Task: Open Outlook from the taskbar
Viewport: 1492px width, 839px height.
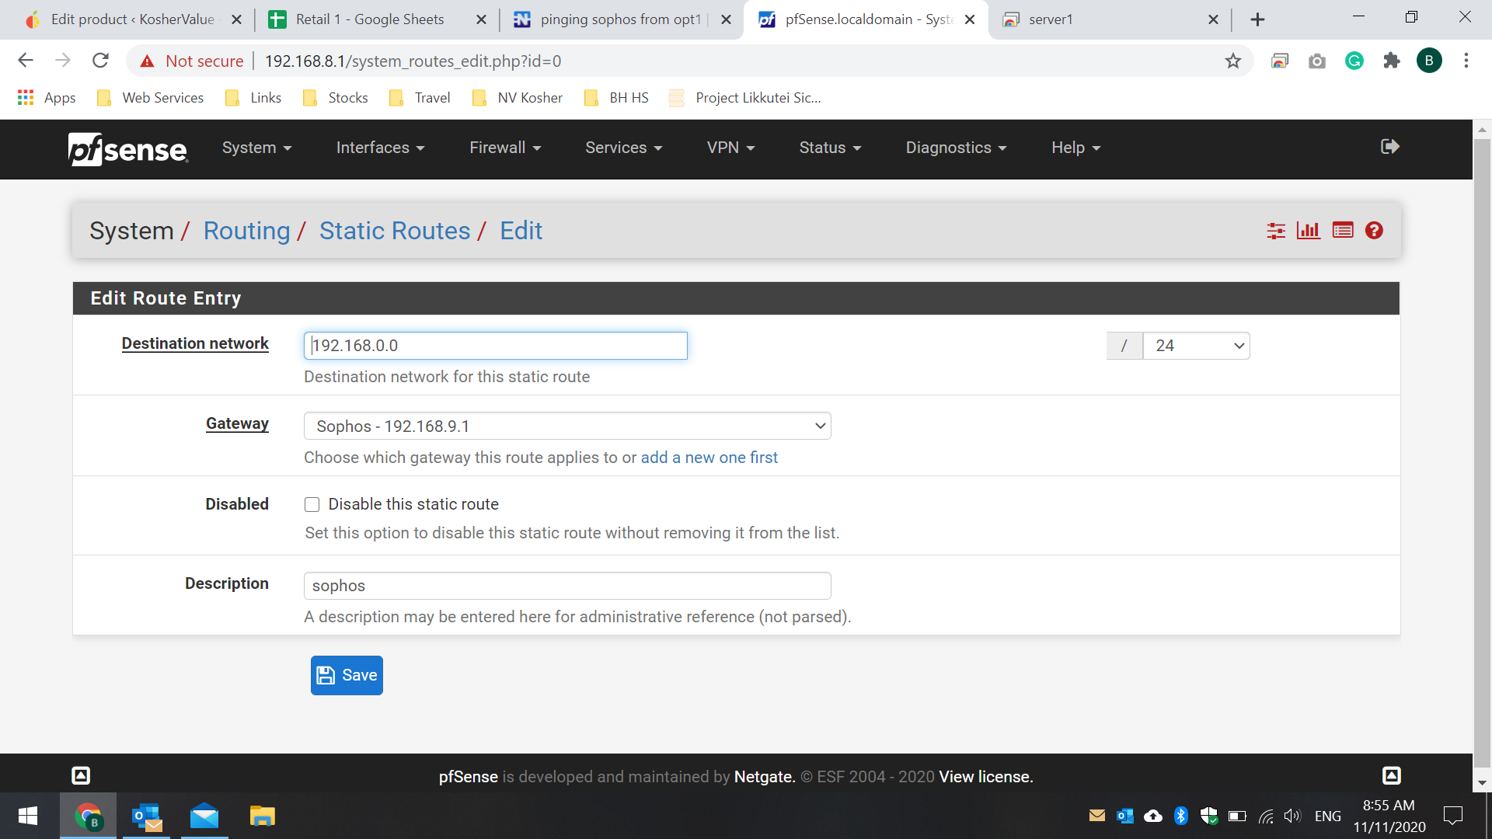Action: tap(146, 816)
